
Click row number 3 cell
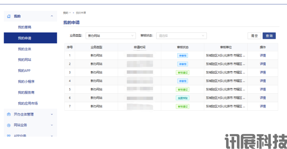[70, 72]
